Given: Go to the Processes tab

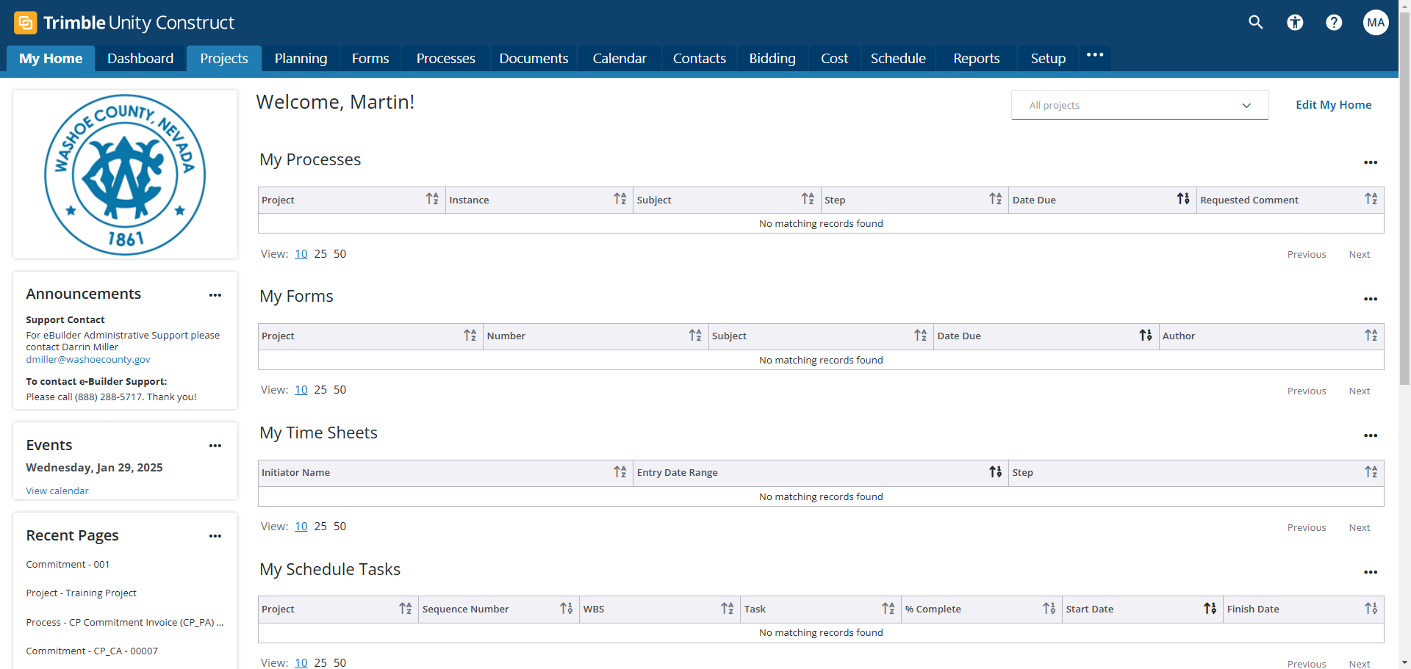Looking at the screenshot, I should click(x=446, y=59).
